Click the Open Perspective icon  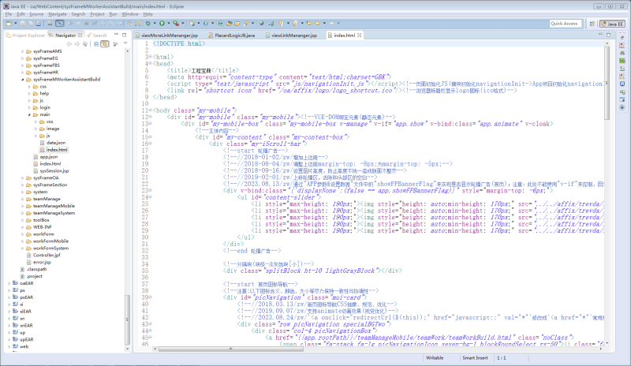(x=592, y=24)
